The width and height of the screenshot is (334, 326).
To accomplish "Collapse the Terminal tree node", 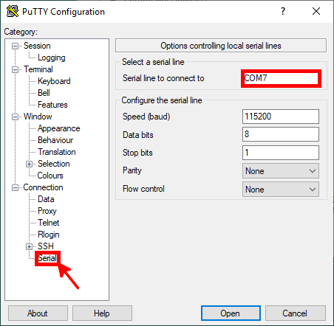I will (x=15, y=69).
